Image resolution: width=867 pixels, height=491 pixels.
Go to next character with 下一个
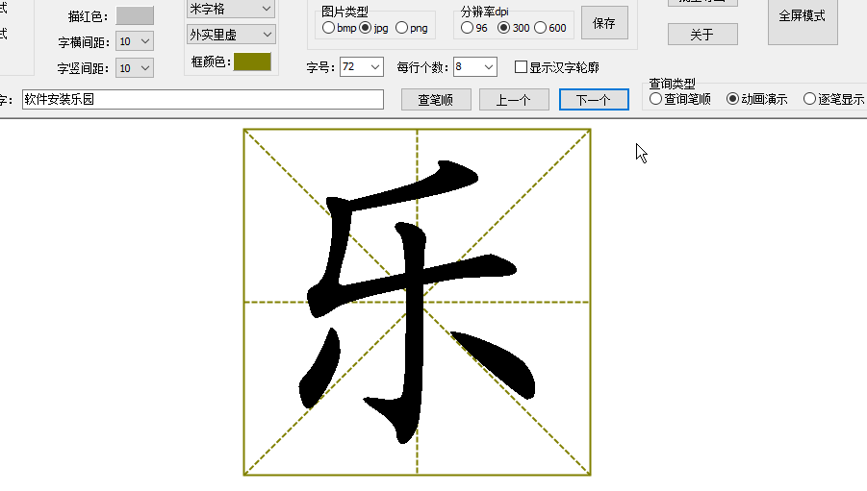594,99
